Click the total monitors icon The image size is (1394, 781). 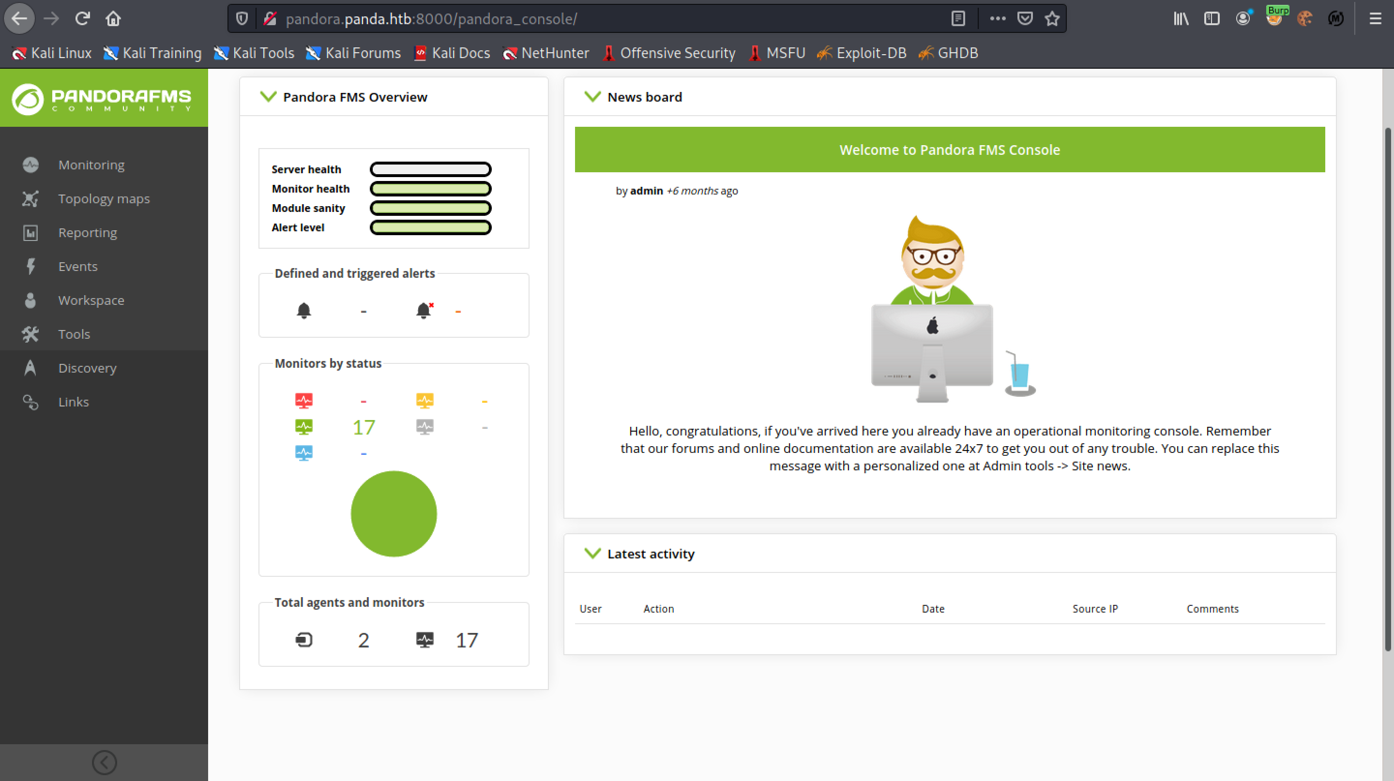(x=425, y=640)
